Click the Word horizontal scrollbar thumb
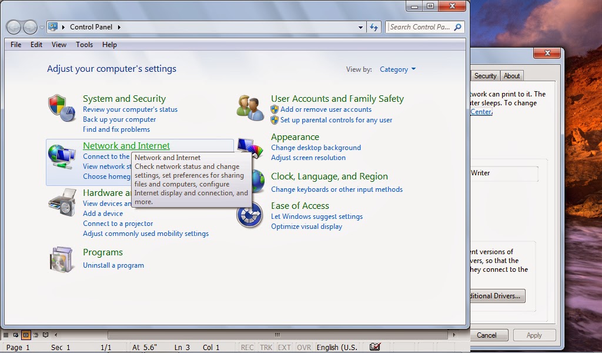 pos(277,335)
